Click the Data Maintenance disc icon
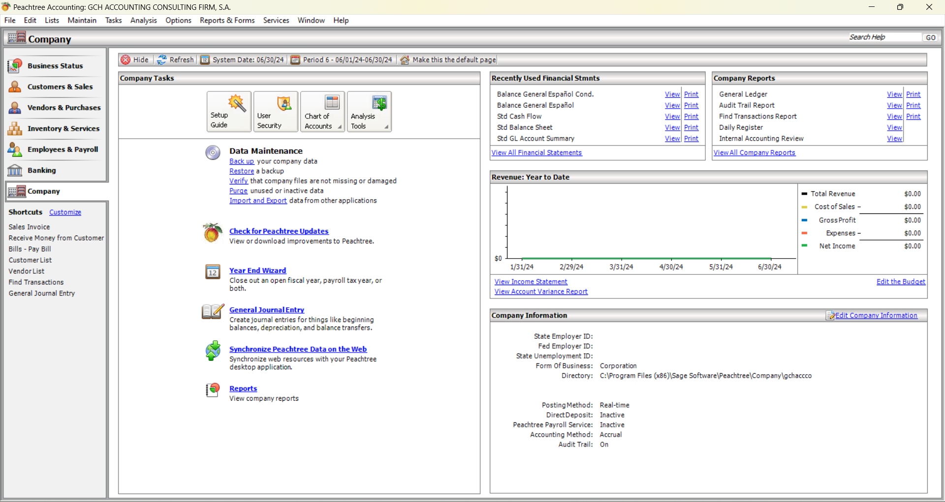 pos(213,153)
